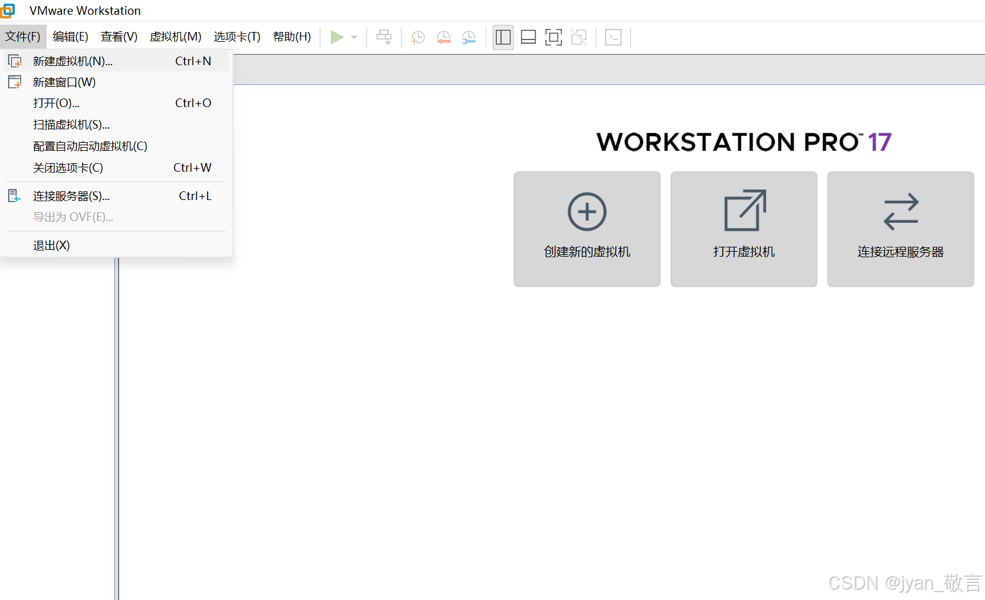This screenshot has width=985, height=600.
Task: Click the send Ctrl+Alt+Del toolbar icon
Action: 384,38
